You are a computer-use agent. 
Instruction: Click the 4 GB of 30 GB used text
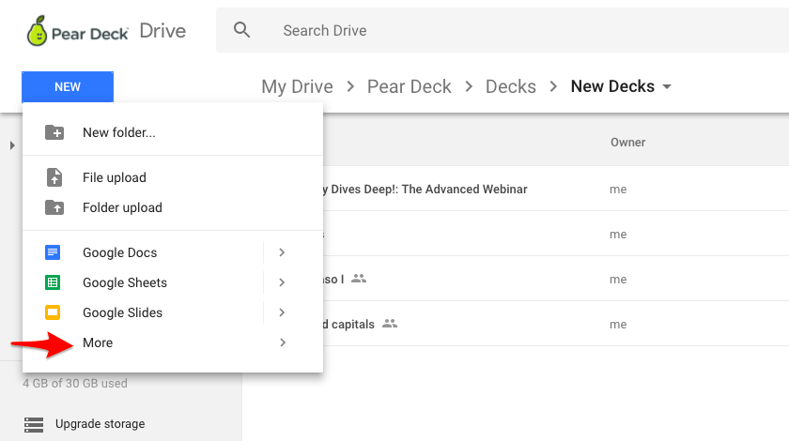tap(75, 383)
